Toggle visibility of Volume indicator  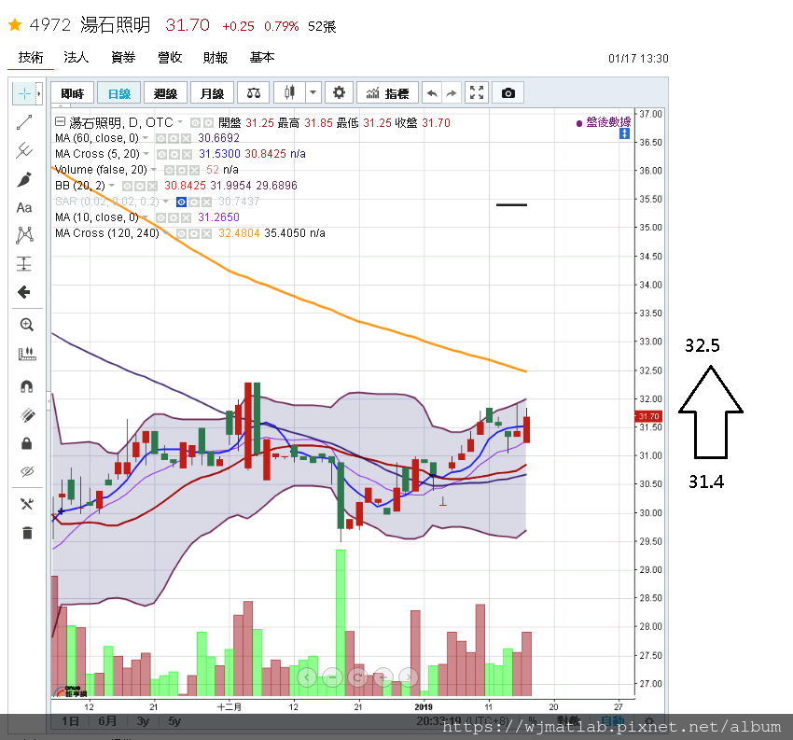(169, 170)
